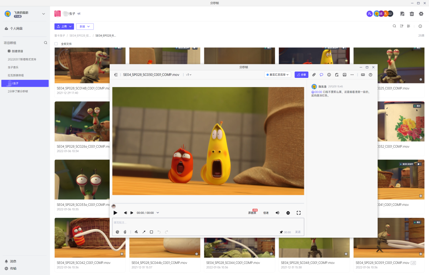
Task: Open 消息 messages
Action: pyautogui.click(x=11, y=261)
